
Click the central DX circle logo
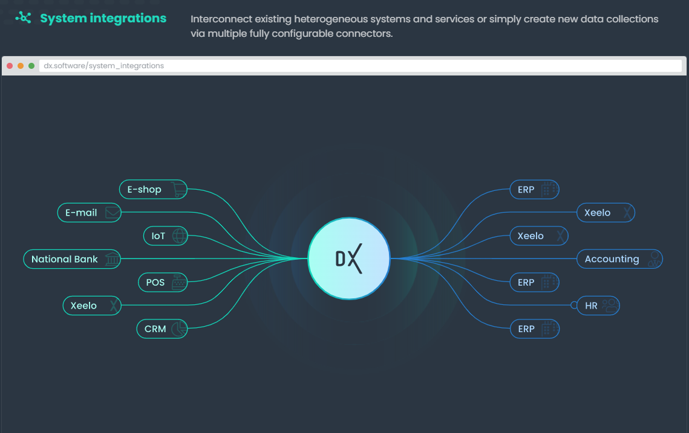(349, 258)
